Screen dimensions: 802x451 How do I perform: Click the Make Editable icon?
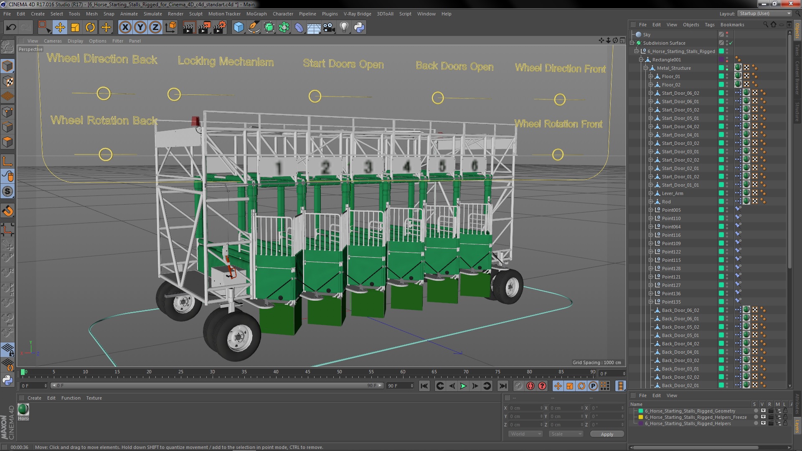click(x=8, y=47)
